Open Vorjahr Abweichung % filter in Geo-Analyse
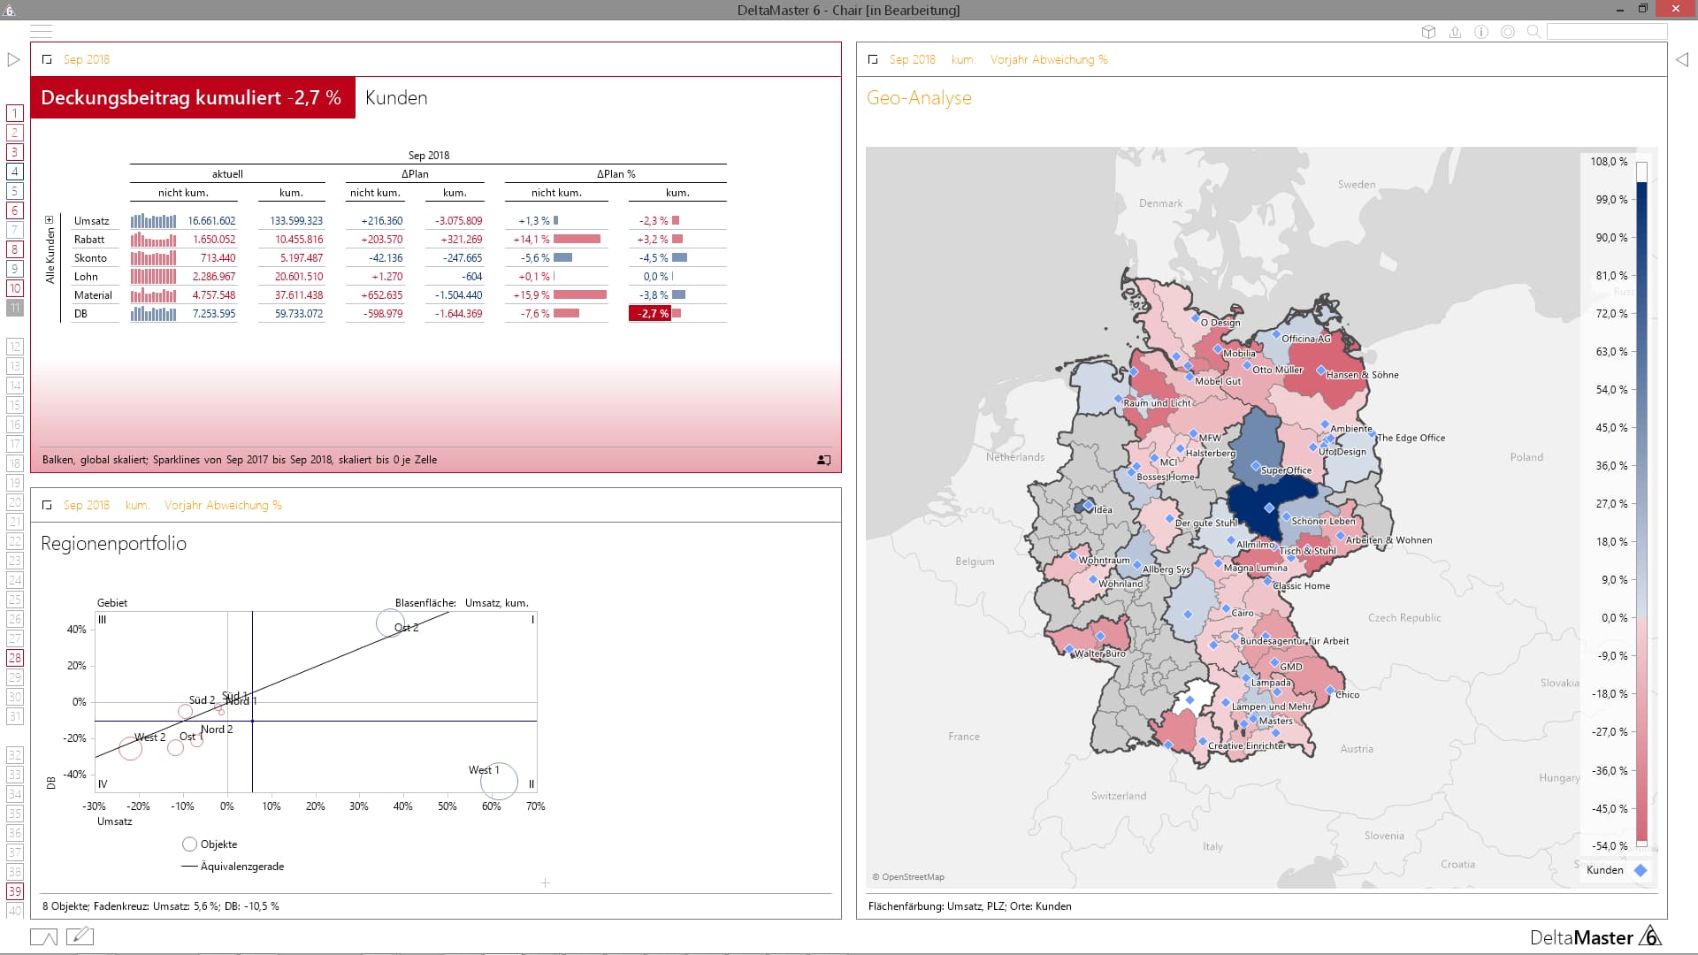This screenshot has height=955, width=1698. point(1049,60)
